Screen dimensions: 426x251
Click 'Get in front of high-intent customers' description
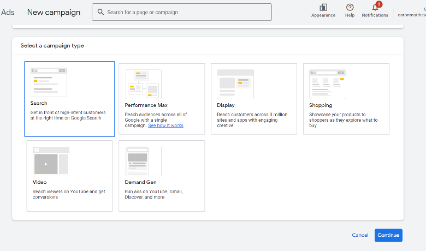[x=68, y=115]
